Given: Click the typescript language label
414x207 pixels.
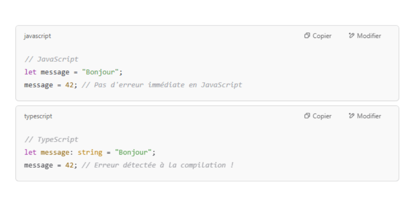Looking at the screenshot, I should pos(38,116).
